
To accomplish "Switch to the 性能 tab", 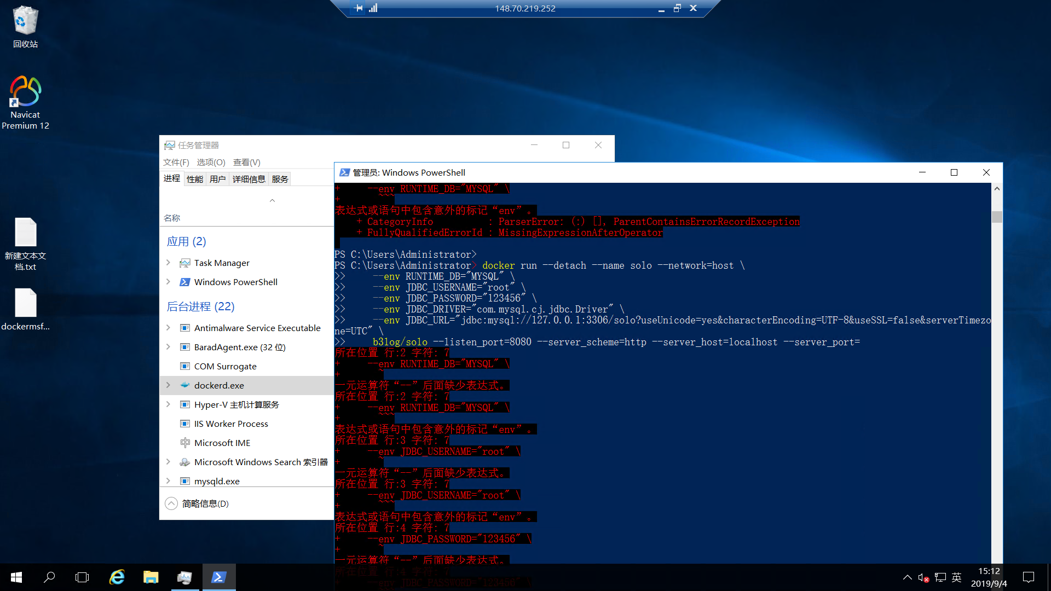I will (194, 179).
